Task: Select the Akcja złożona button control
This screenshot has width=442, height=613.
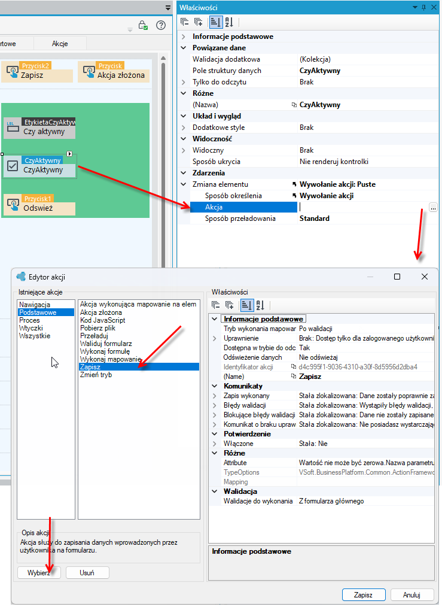Action: pyautogui.click(x=112, y=72)
